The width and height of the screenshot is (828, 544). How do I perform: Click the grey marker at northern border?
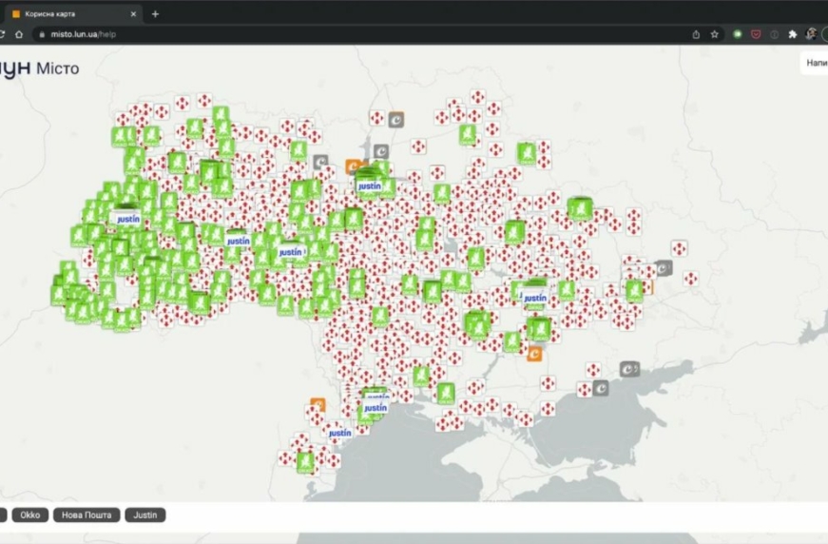[x=395, y=120]
